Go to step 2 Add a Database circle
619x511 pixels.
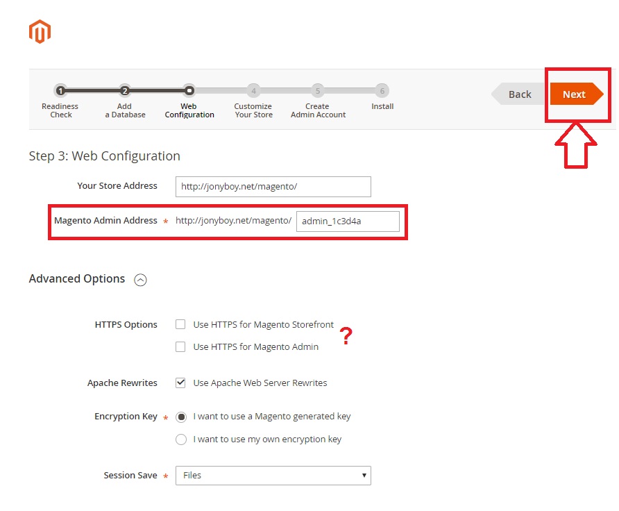(x=125, y=91)
